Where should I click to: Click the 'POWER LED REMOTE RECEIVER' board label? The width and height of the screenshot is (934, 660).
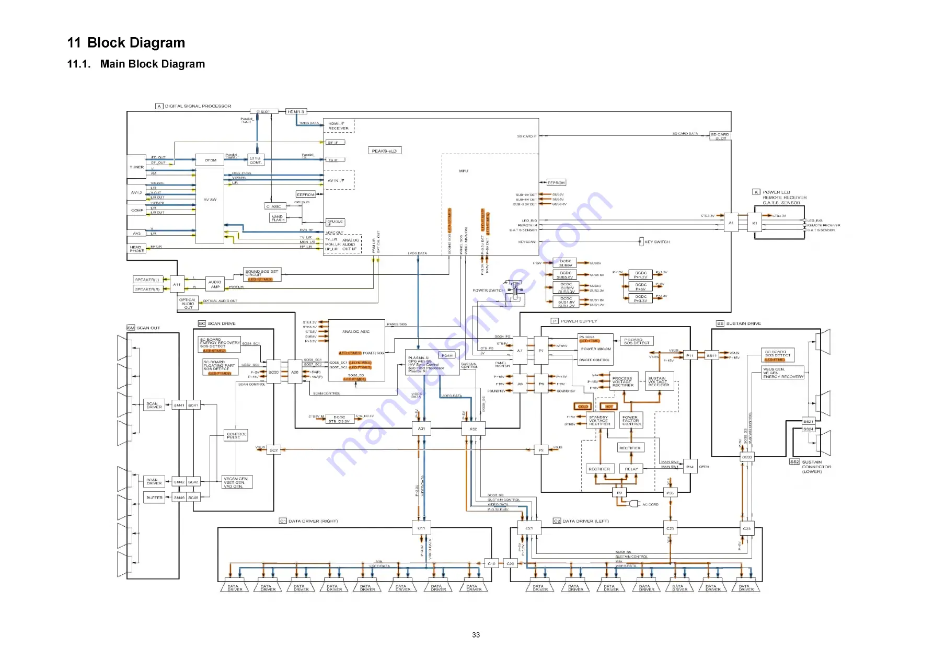pos(784,198)
